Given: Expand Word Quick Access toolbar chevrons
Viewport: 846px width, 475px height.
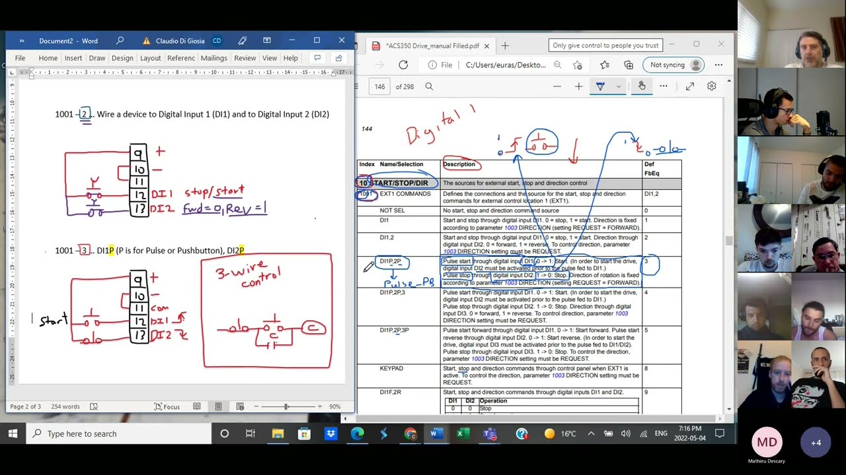Looking at the screenshot, I should pos(22,41).
